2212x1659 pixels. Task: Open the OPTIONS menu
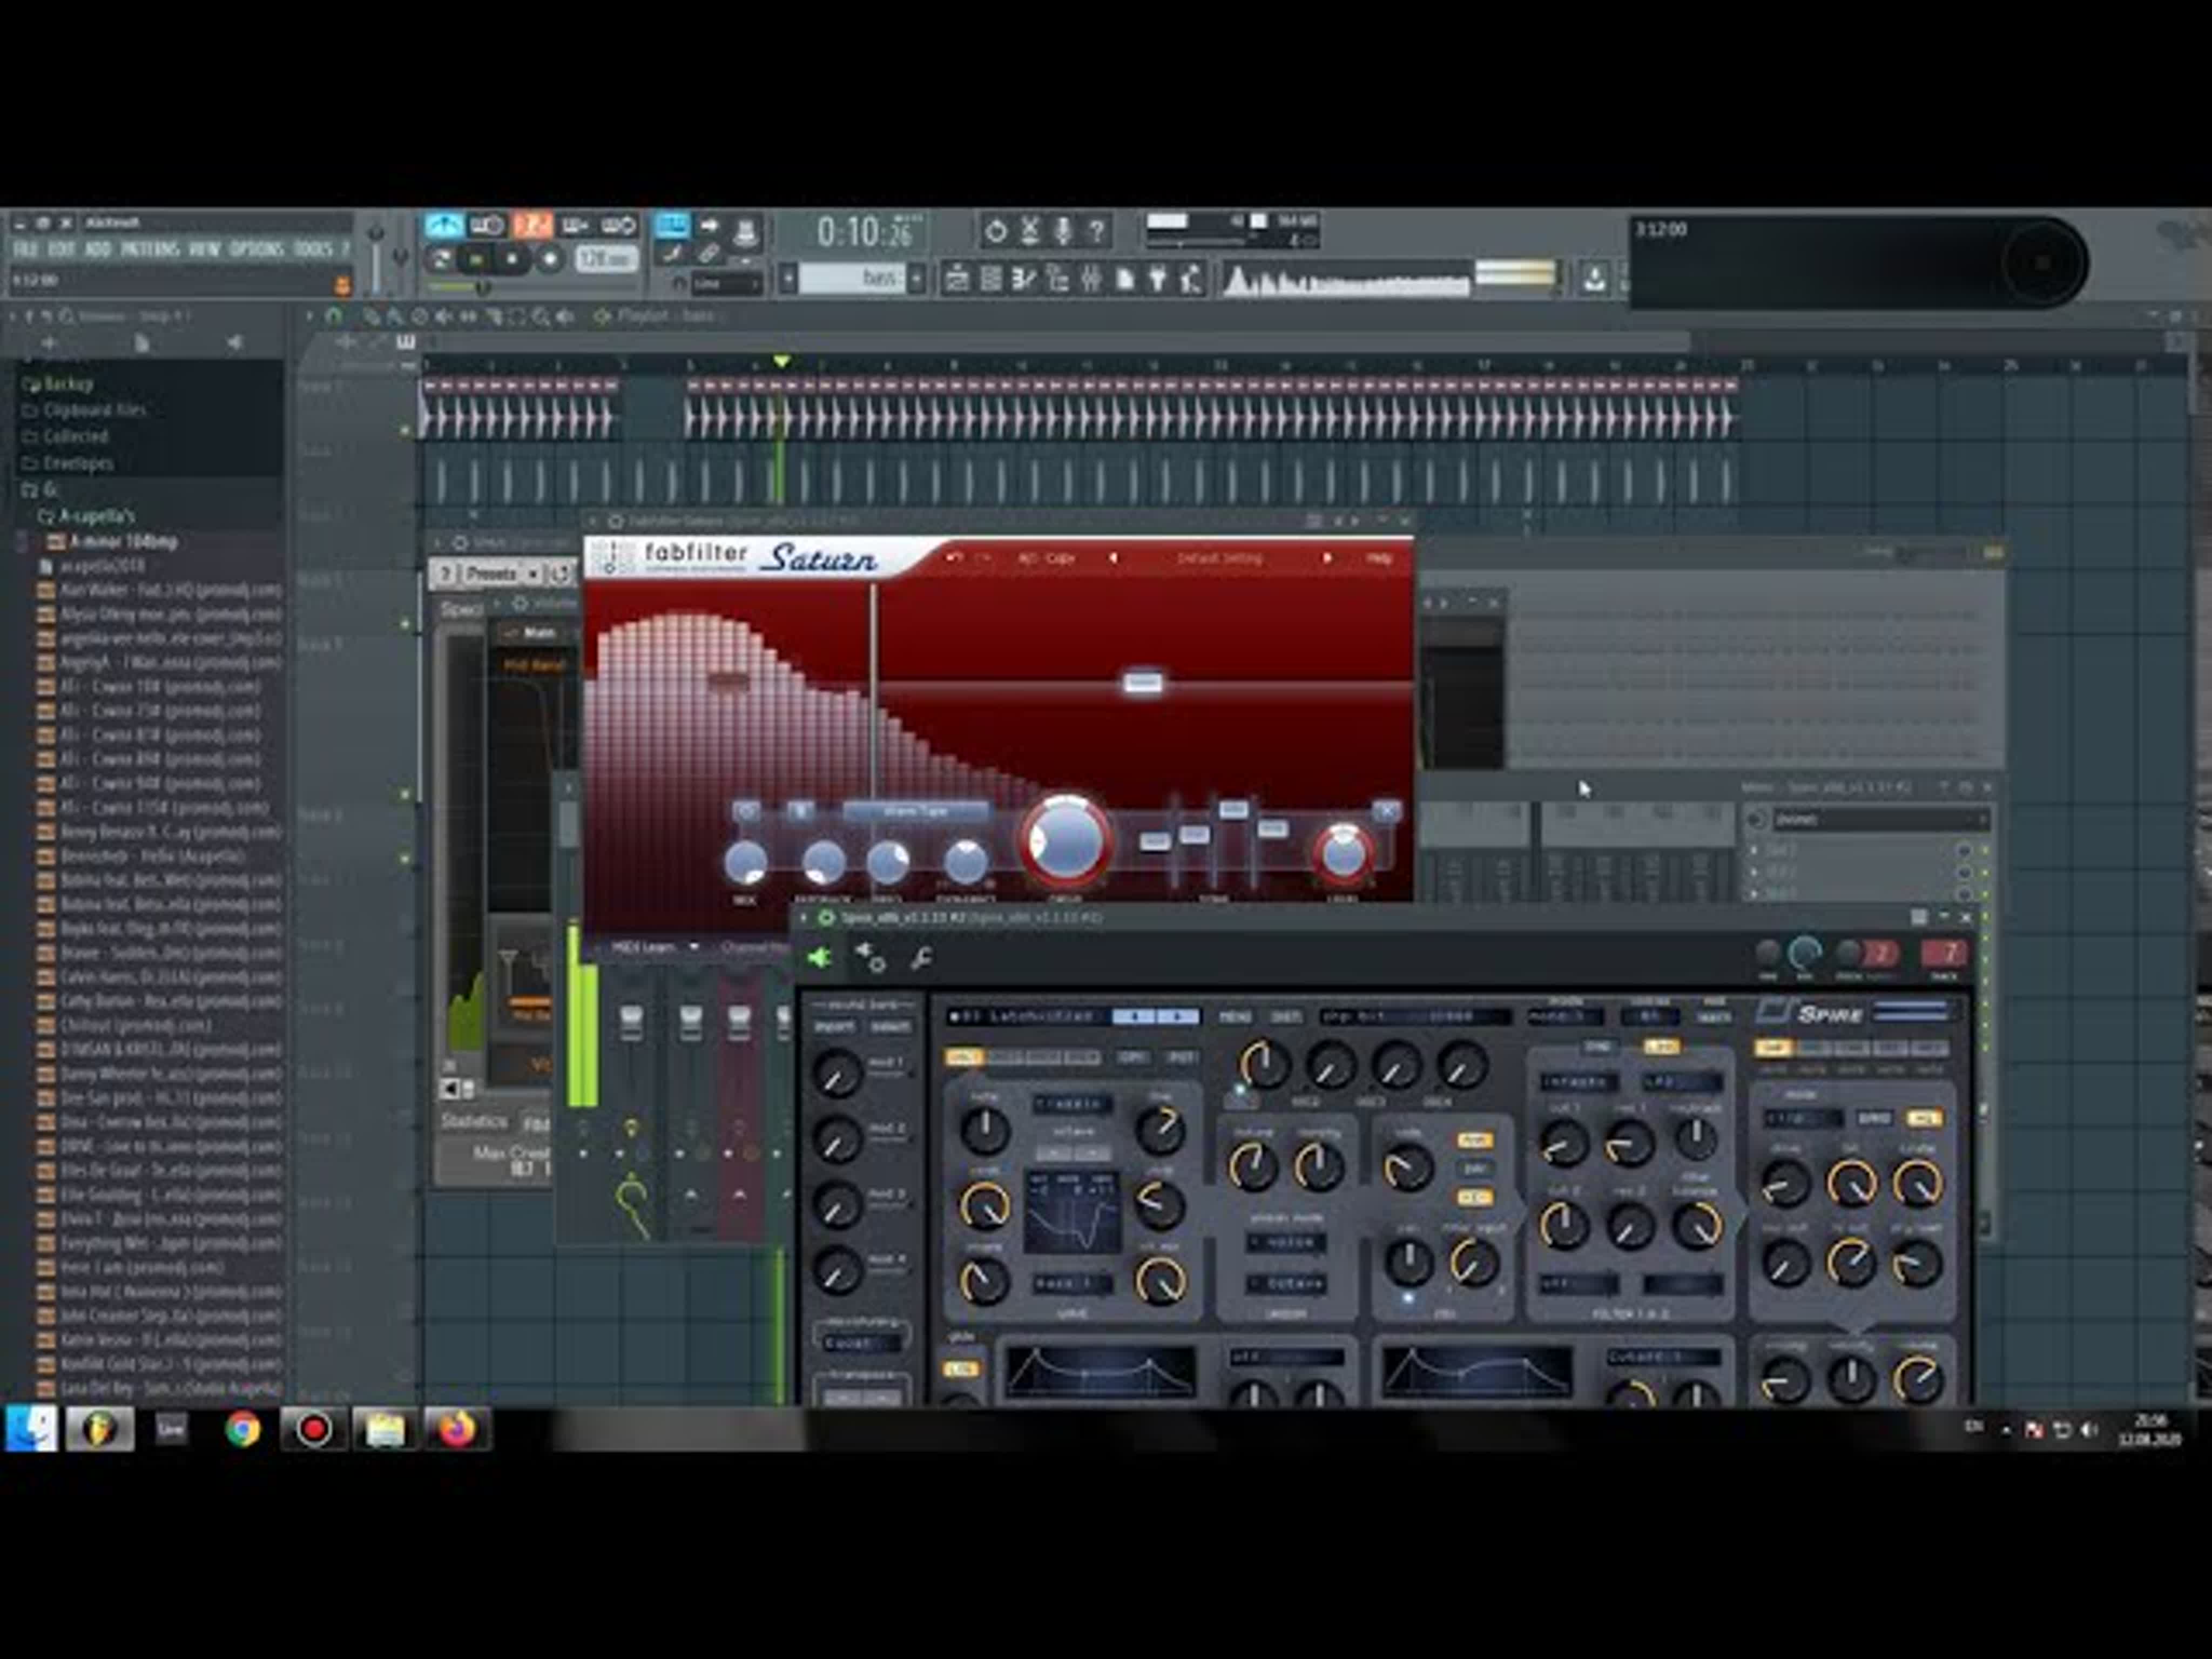256,249
